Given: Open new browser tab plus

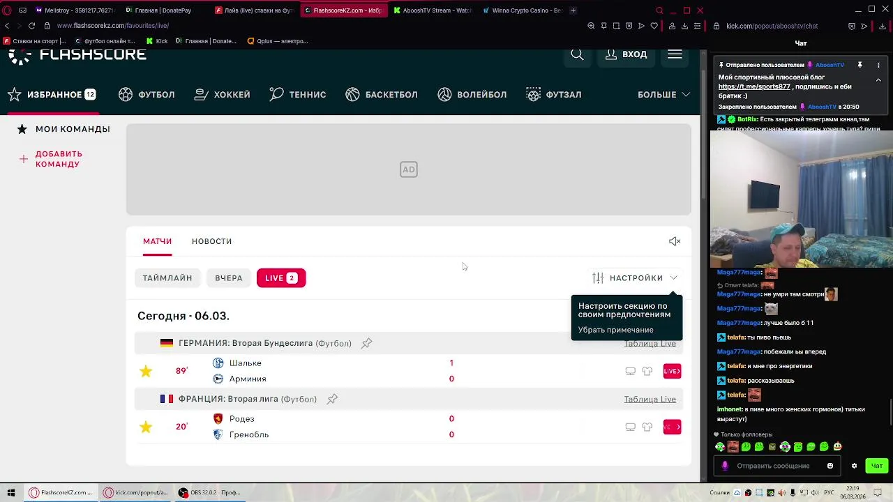Looking at the screenshot, I should coord(573,10).
